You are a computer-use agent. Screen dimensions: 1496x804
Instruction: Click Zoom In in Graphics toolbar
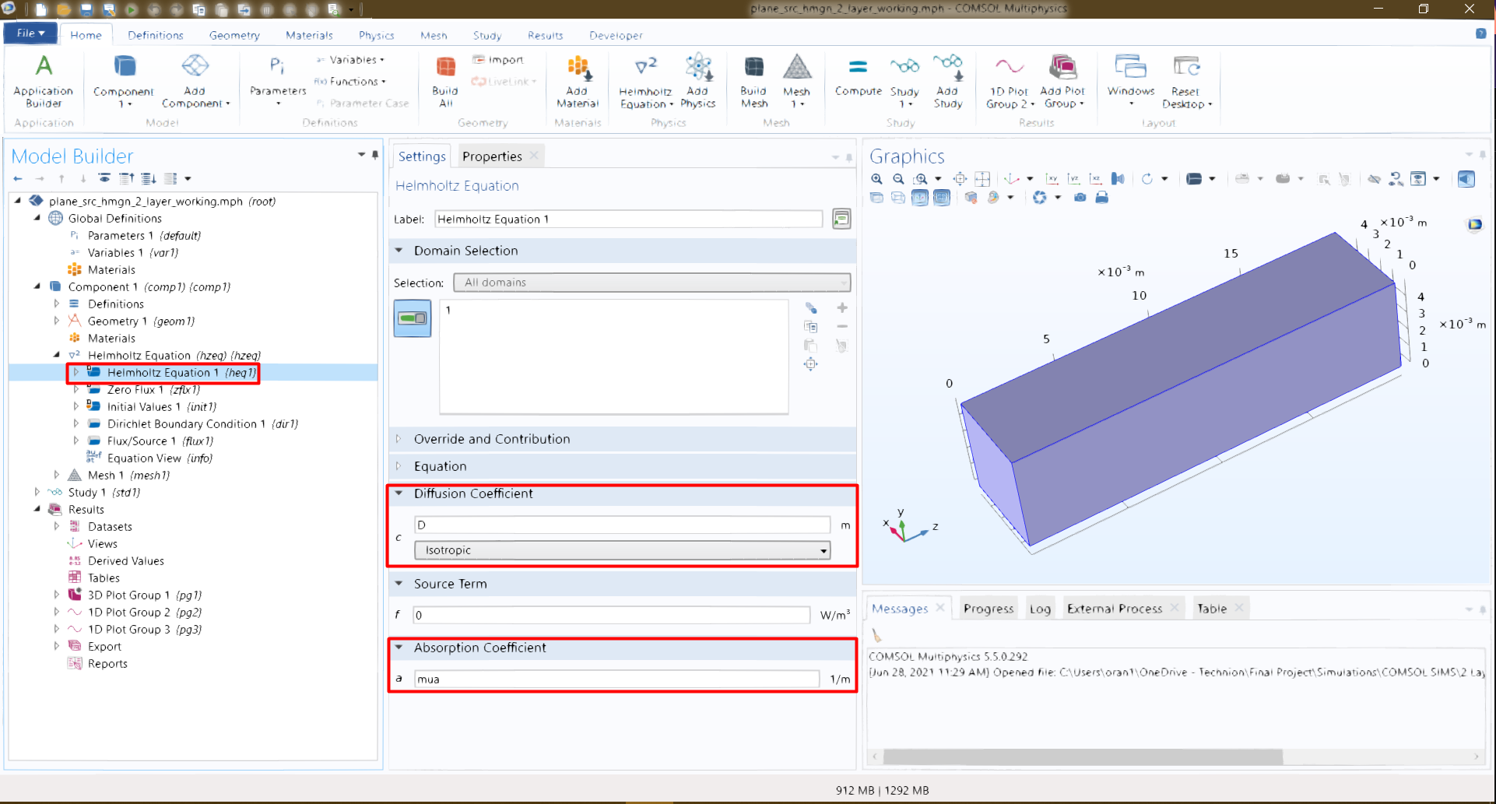coord(877,179)
